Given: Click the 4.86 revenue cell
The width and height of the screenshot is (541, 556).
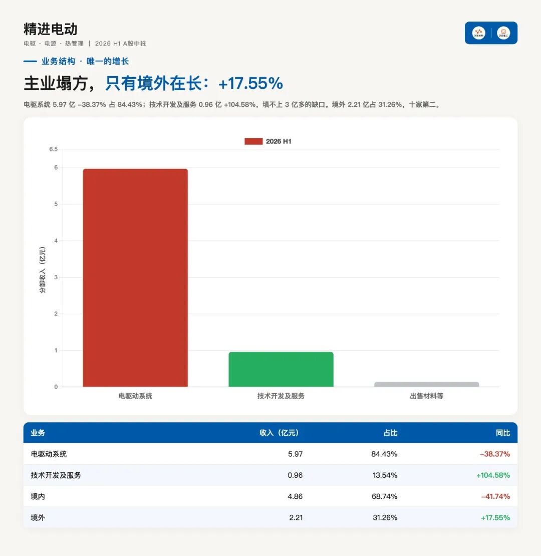Looking at the screenshot, I should point(295,496).
